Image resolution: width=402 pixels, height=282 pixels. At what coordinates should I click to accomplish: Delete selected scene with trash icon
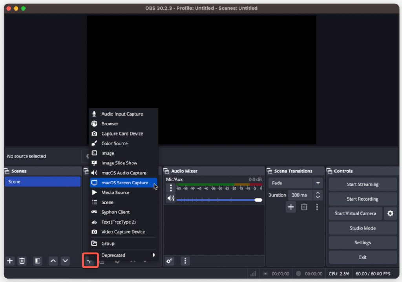click(x=22, y=261)
